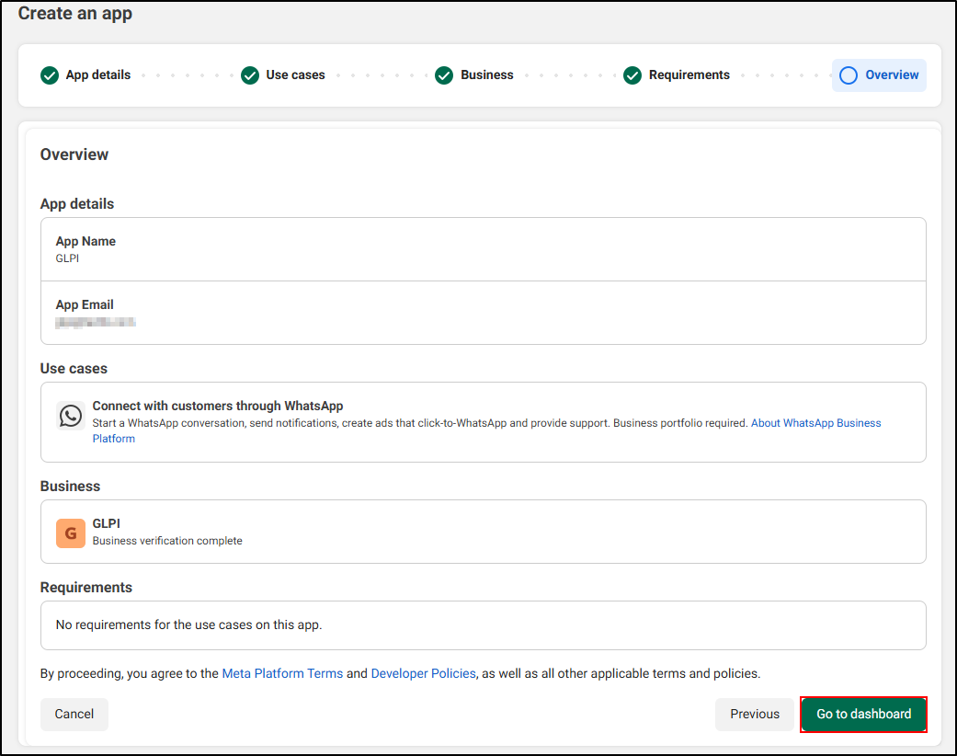Click the App details green checkmark icon
The height and width of the screenshot is (756, 957).
50,75
